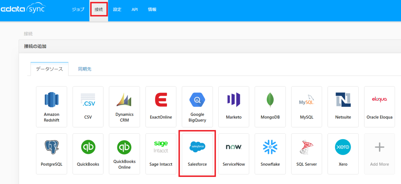Choose the ServiceNow data source

click(234, 154)
